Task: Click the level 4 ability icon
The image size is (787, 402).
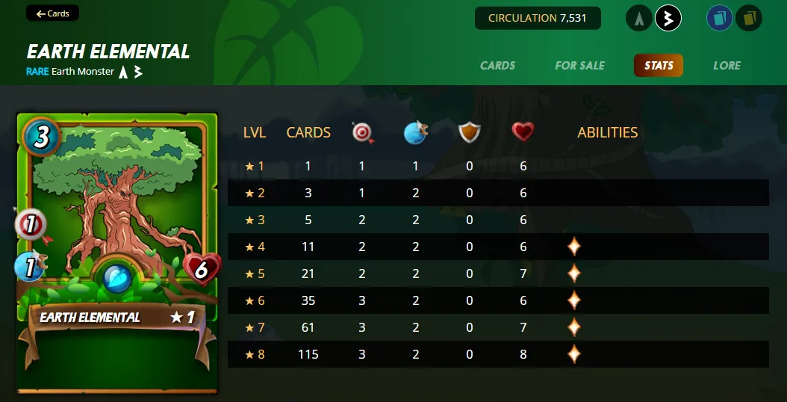Action: click(x=574, y=247)
